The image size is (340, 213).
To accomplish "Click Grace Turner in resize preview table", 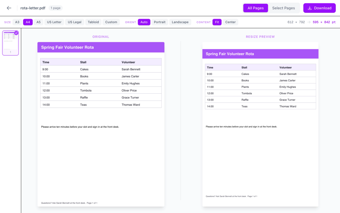I will tap(287, 100).
